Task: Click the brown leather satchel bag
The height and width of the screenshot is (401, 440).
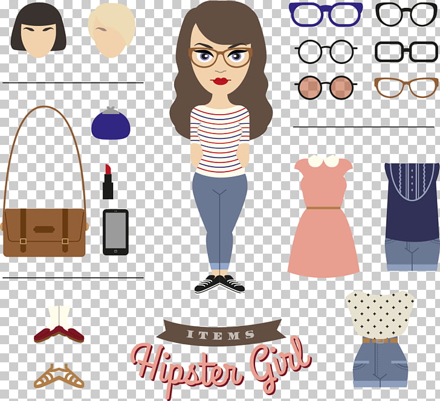Action: click(44, 181)
